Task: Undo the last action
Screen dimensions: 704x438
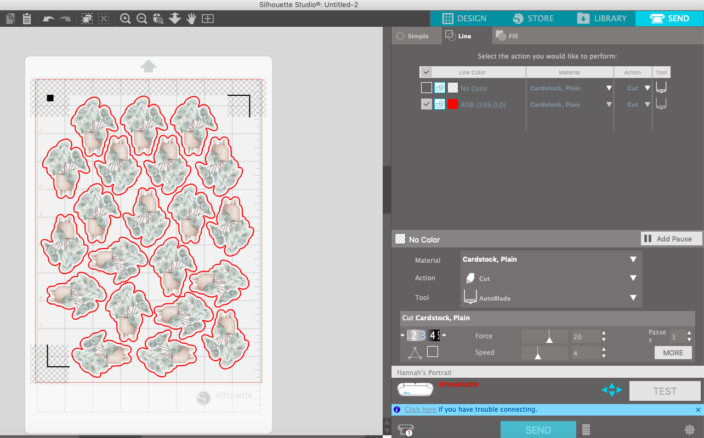Action: pyautogui.click(x=49, y=19)
